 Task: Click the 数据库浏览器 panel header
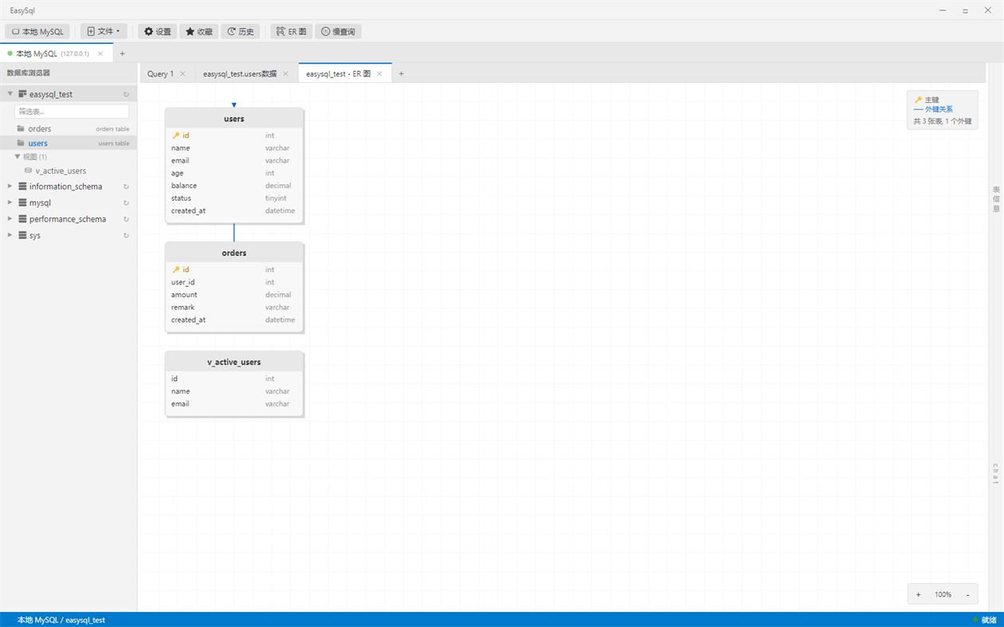point(29,72)
